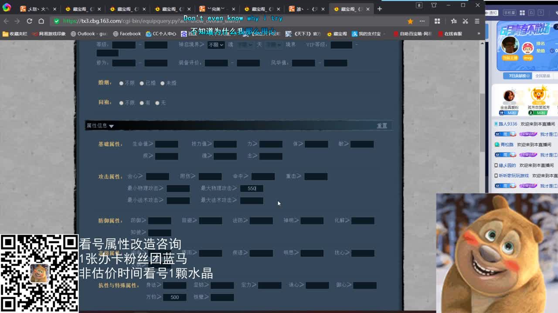The image size is (558, 313).
Task: Click the 防御 input field
Action: pos(159,221)
